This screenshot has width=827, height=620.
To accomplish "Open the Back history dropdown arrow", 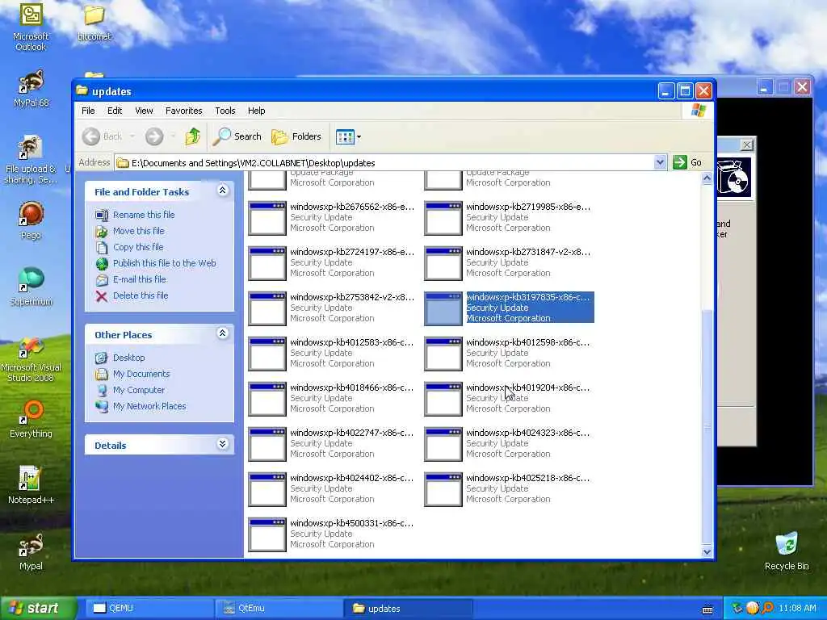I will pyautogui.click(x=132, y=136).
